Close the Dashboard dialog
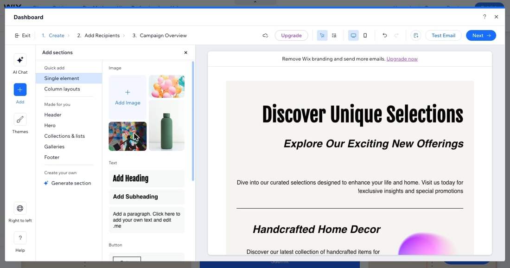Image resolution: width=510 pixels, height=268 pixels. 496,17
